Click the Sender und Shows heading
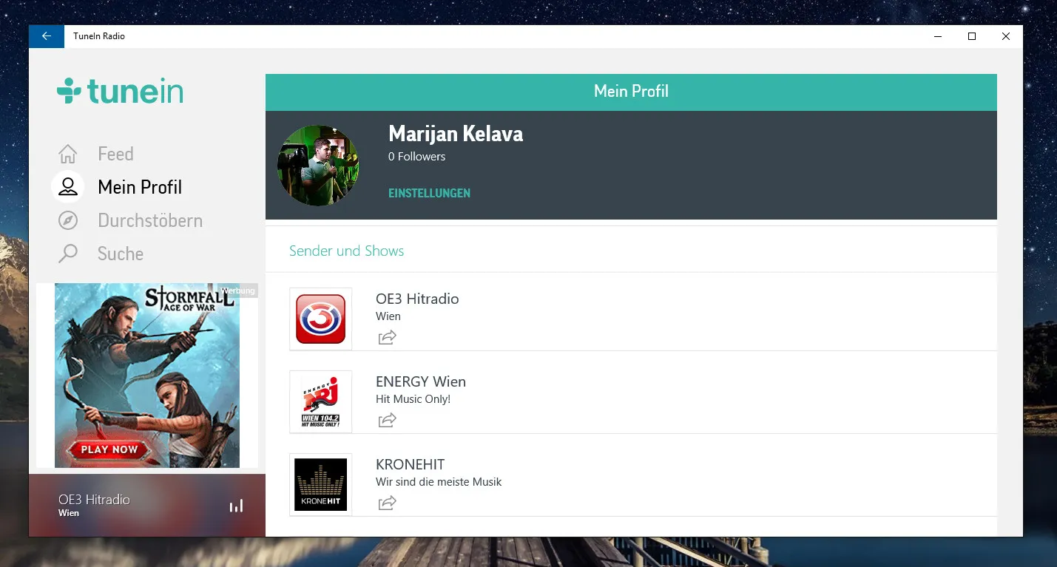Viewport: 1057px width, 567px height. click(347, 251)
